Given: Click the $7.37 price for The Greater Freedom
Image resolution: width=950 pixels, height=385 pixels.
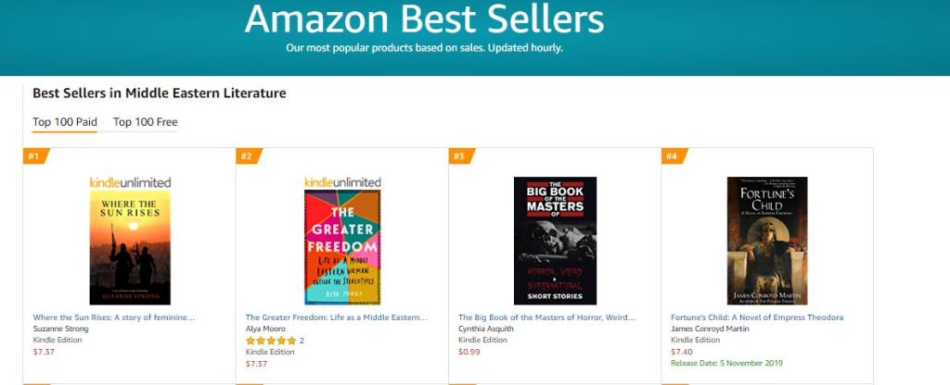Looking at the screenshot, I should 257,364.
